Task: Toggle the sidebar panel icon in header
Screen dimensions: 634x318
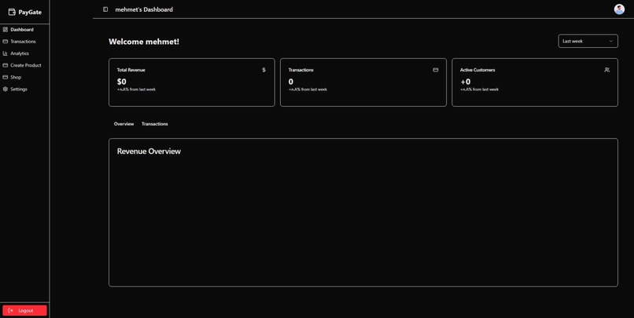Action: click(x=105, y=9)
